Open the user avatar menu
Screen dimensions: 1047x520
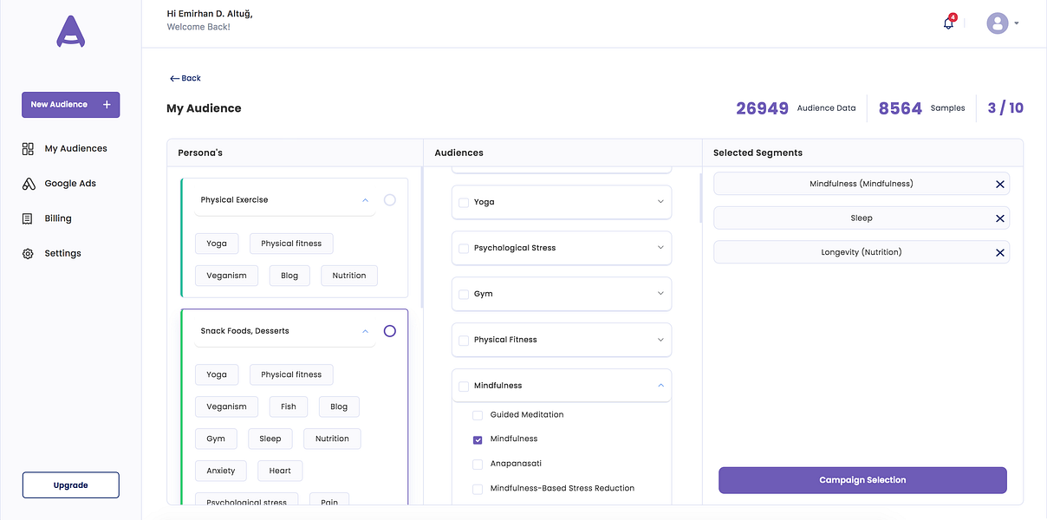coord(998,23)
